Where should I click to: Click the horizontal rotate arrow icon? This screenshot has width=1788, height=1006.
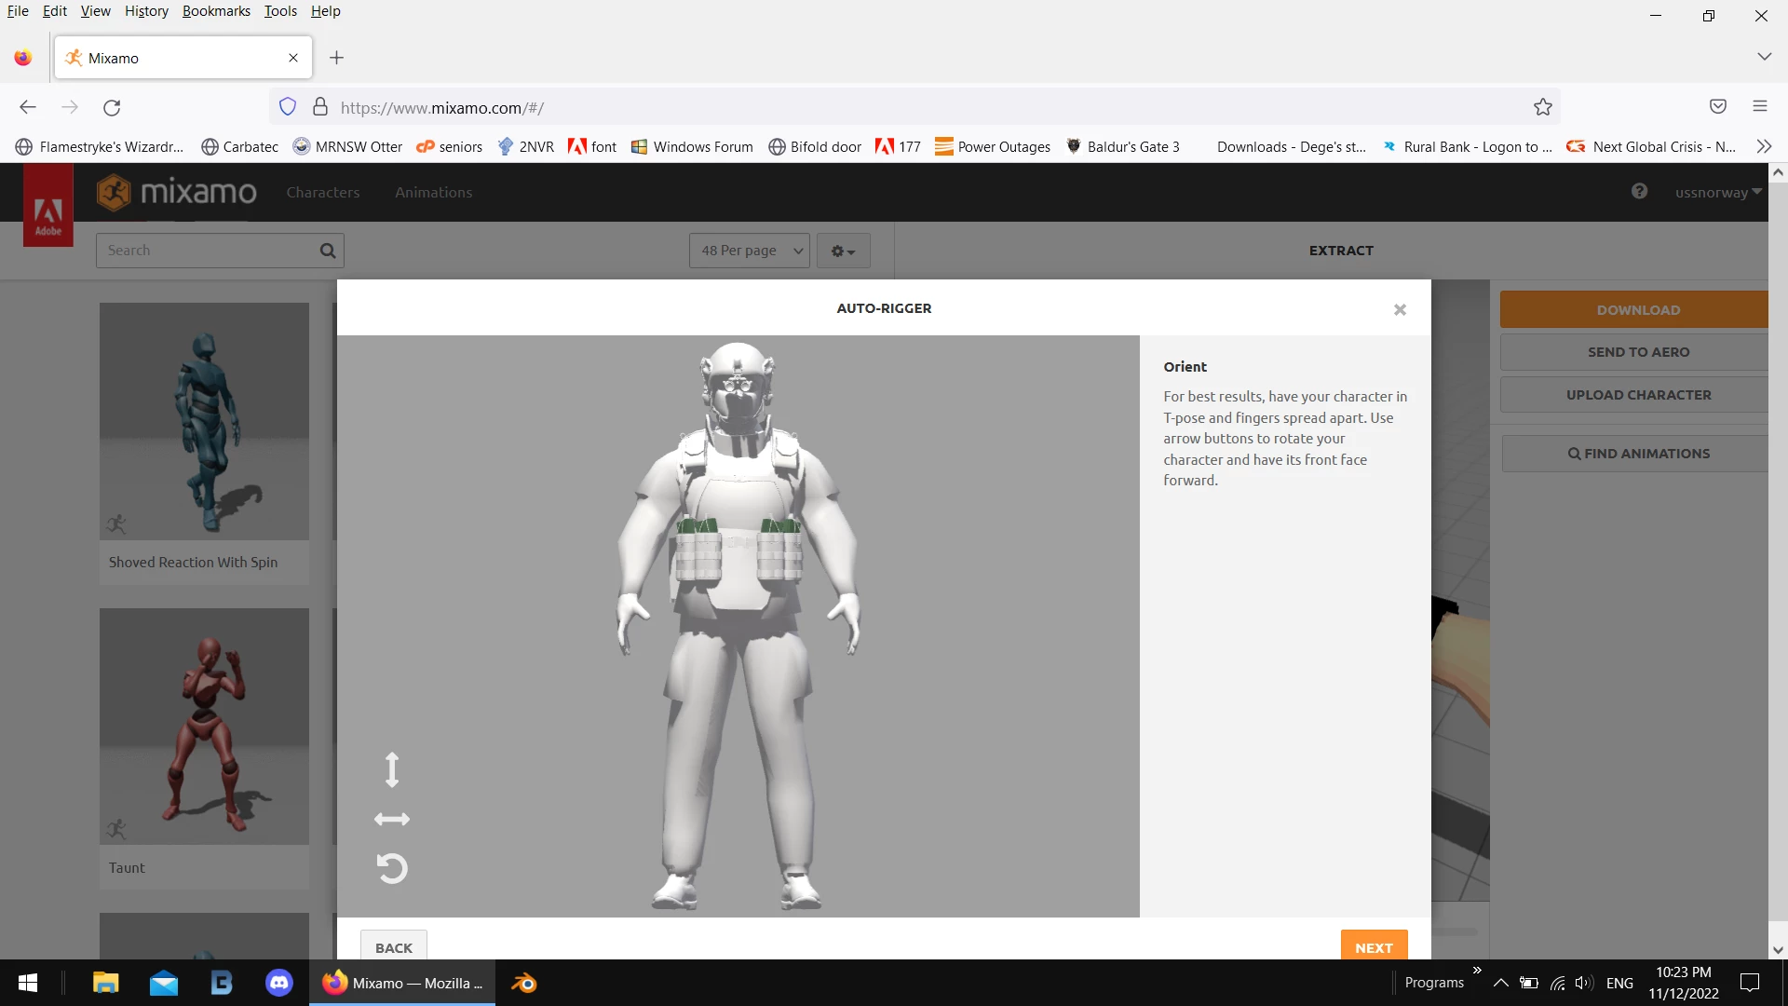coord(392,820)
